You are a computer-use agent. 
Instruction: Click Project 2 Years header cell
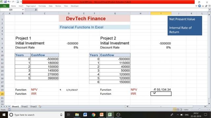[x=94, y=55]
